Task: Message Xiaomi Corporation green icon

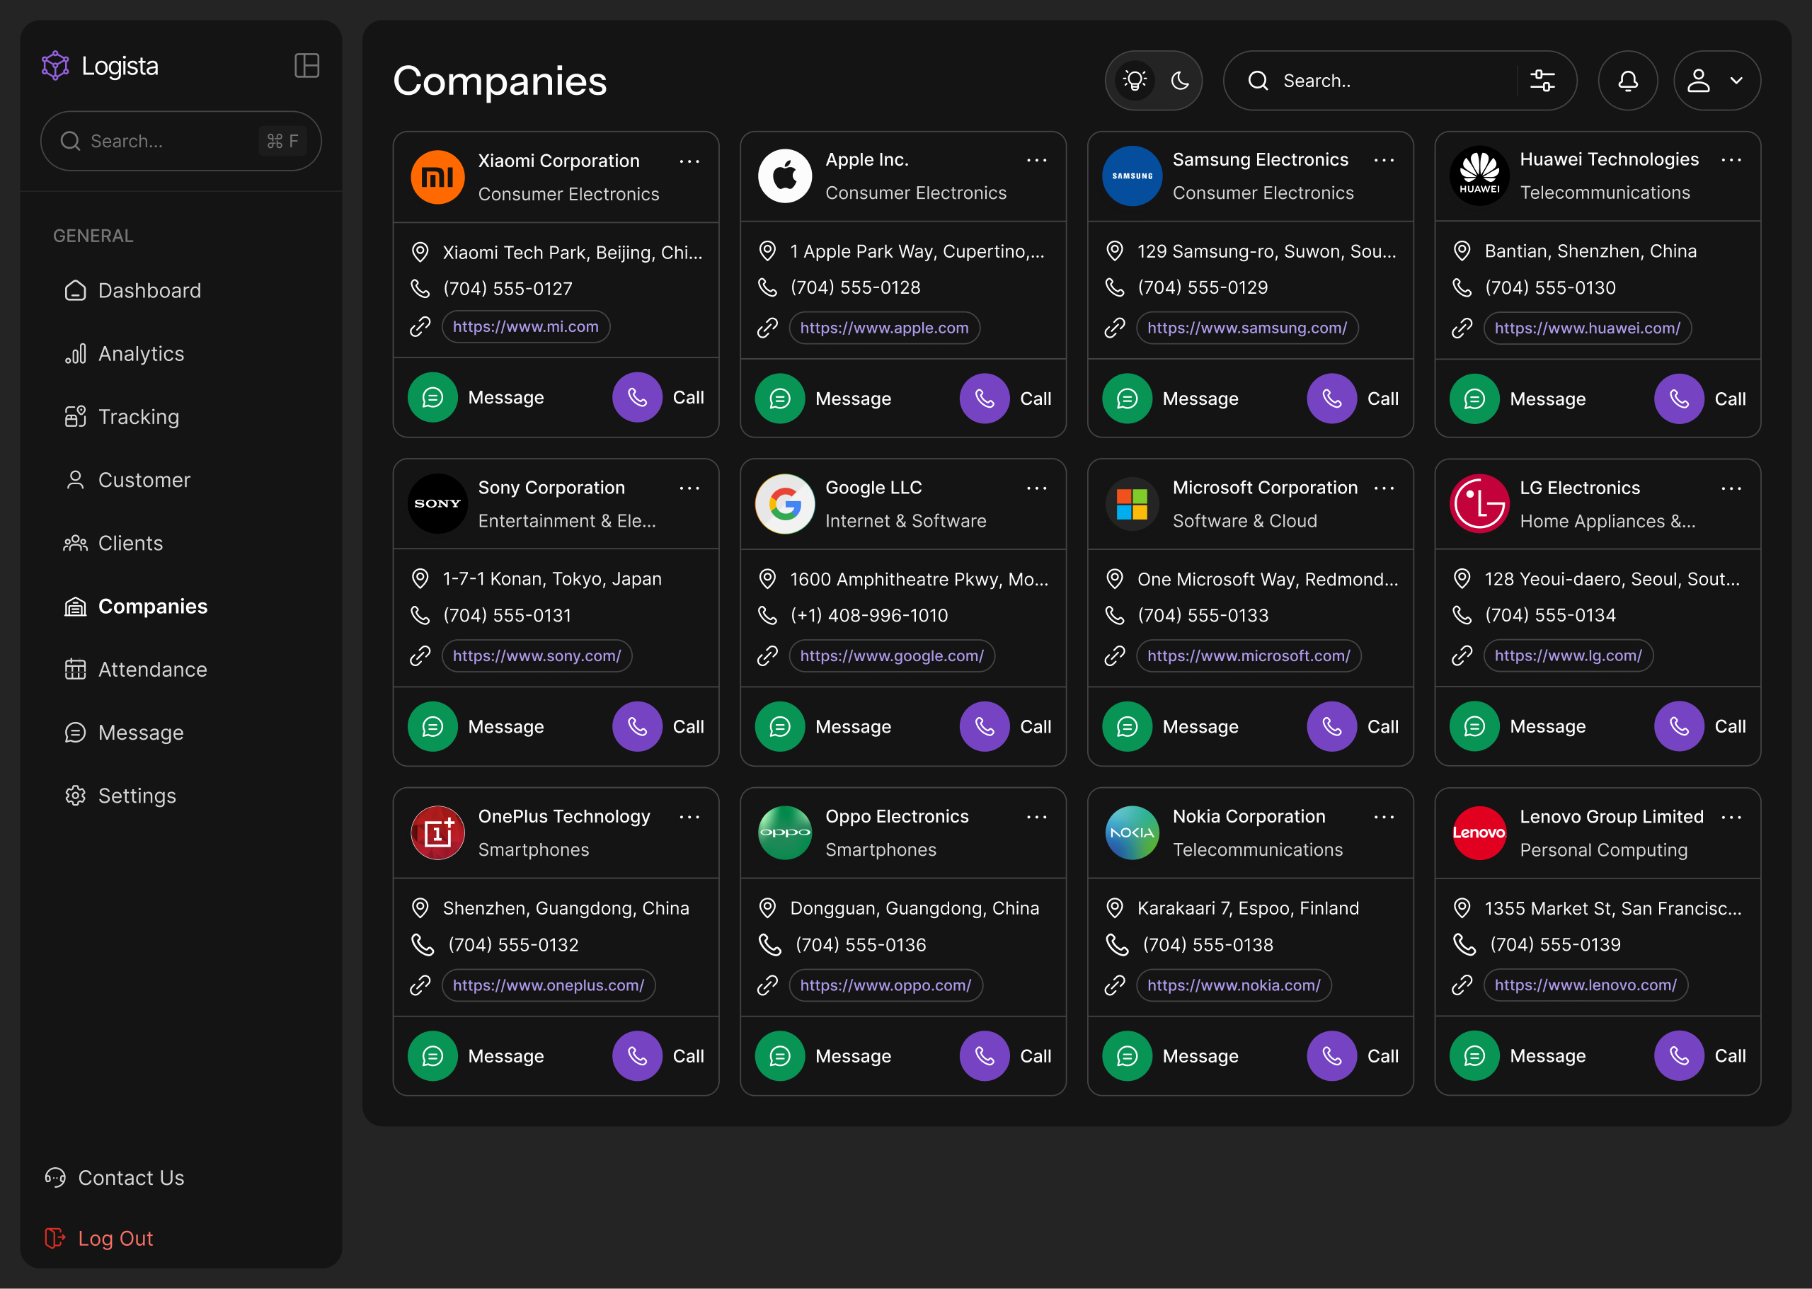Action: coord(432,398)
